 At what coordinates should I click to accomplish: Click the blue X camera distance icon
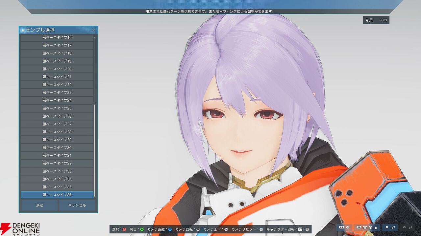[170, 229]
